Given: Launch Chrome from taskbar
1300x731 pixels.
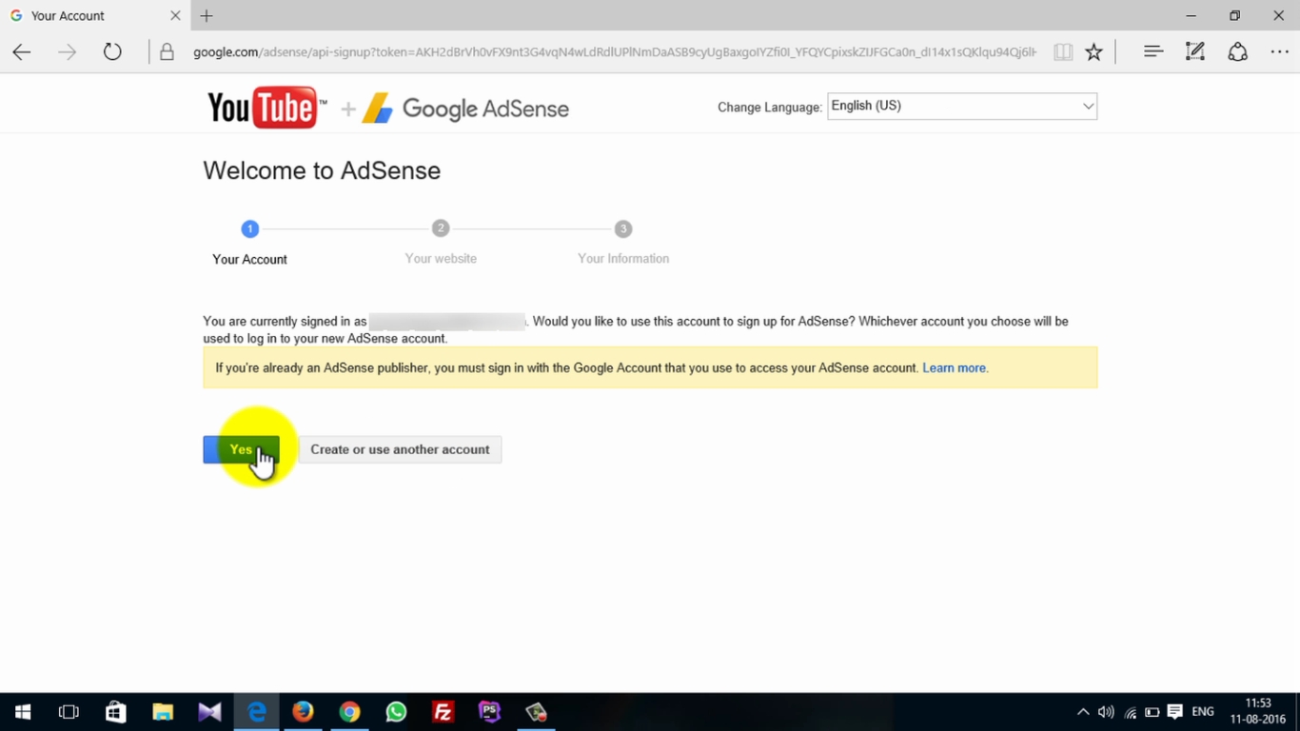Looking at the screenshot, I should (x=349, y=712).
